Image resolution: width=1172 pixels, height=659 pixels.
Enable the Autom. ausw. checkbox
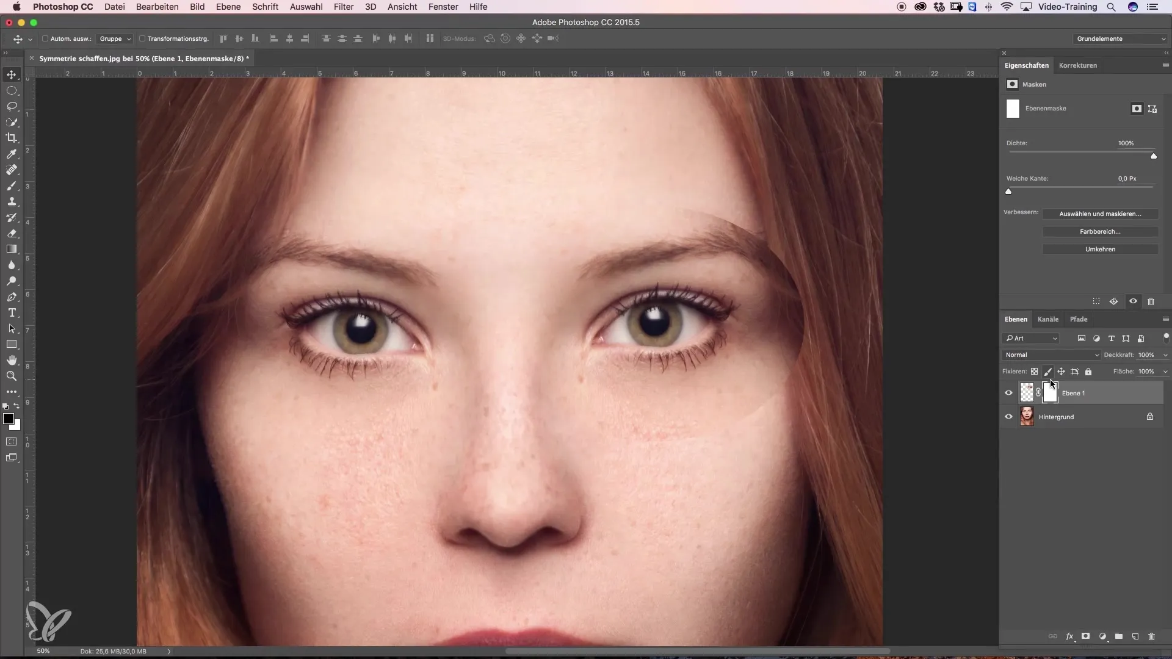click(45, 38)
